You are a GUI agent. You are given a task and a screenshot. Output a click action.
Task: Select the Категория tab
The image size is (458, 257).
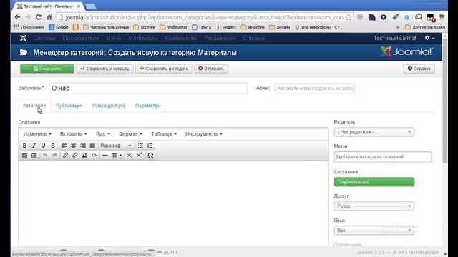[x=34, y=106]
